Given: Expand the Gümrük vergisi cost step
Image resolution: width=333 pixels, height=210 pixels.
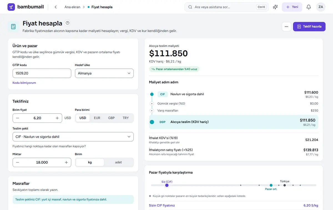Looking at the screenshot, I should point(152,104).
